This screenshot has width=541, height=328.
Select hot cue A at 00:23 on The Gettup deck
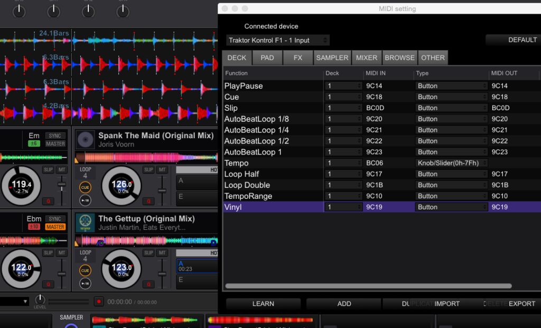coord(197,266)
